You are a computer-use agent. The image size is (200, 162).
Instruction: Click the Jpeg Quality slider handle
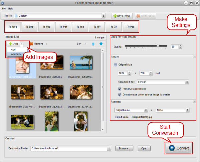click(158, 46)
